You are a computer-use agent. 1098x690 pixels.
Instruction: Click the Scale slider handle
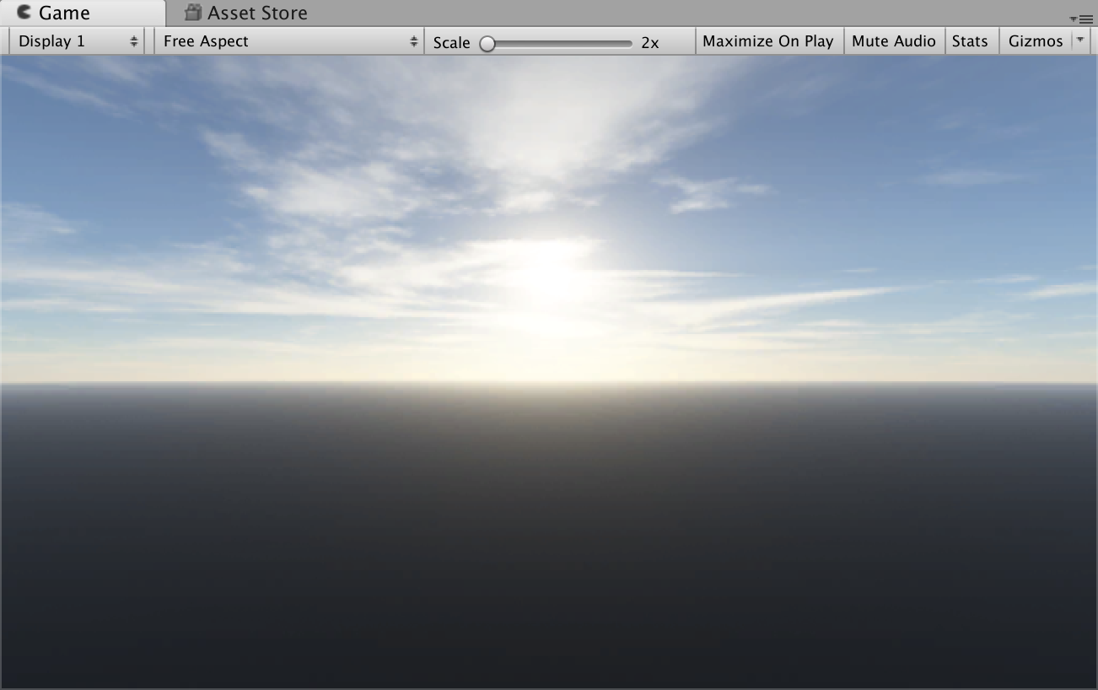(x=487, y=43)
